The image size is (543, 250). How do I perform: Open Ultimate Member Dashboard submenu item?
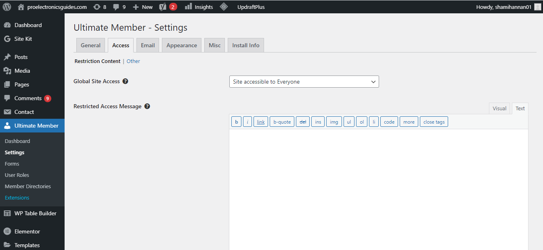tap(17, 141)
